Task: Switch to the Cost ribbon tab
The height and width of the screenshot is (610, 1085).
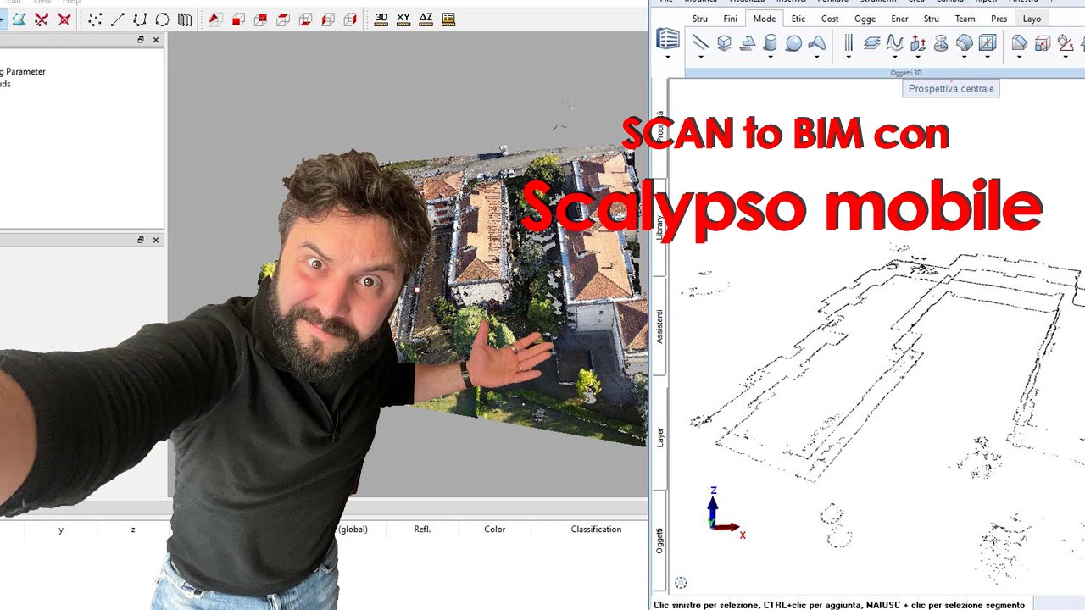Action: click(830, 19)
